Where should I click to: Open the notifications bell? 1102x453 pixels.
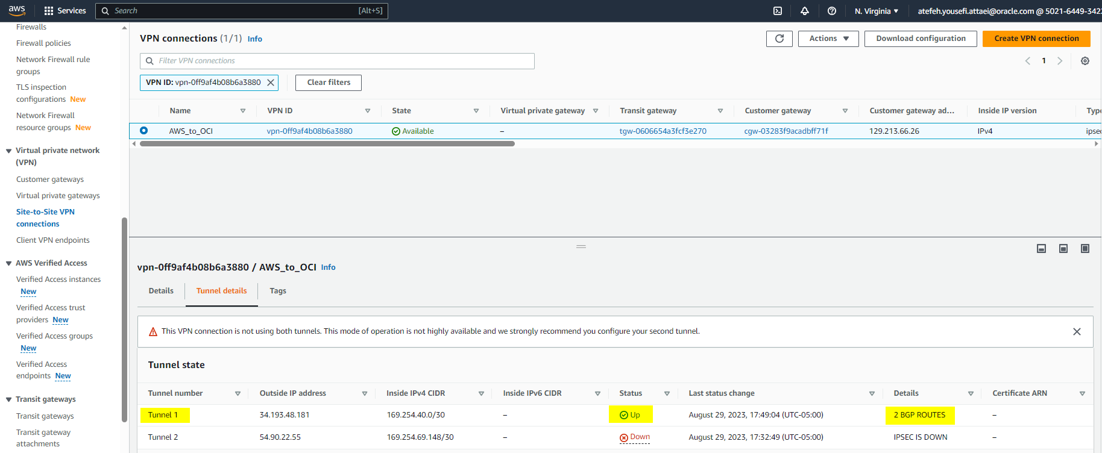tap(805, 11)
